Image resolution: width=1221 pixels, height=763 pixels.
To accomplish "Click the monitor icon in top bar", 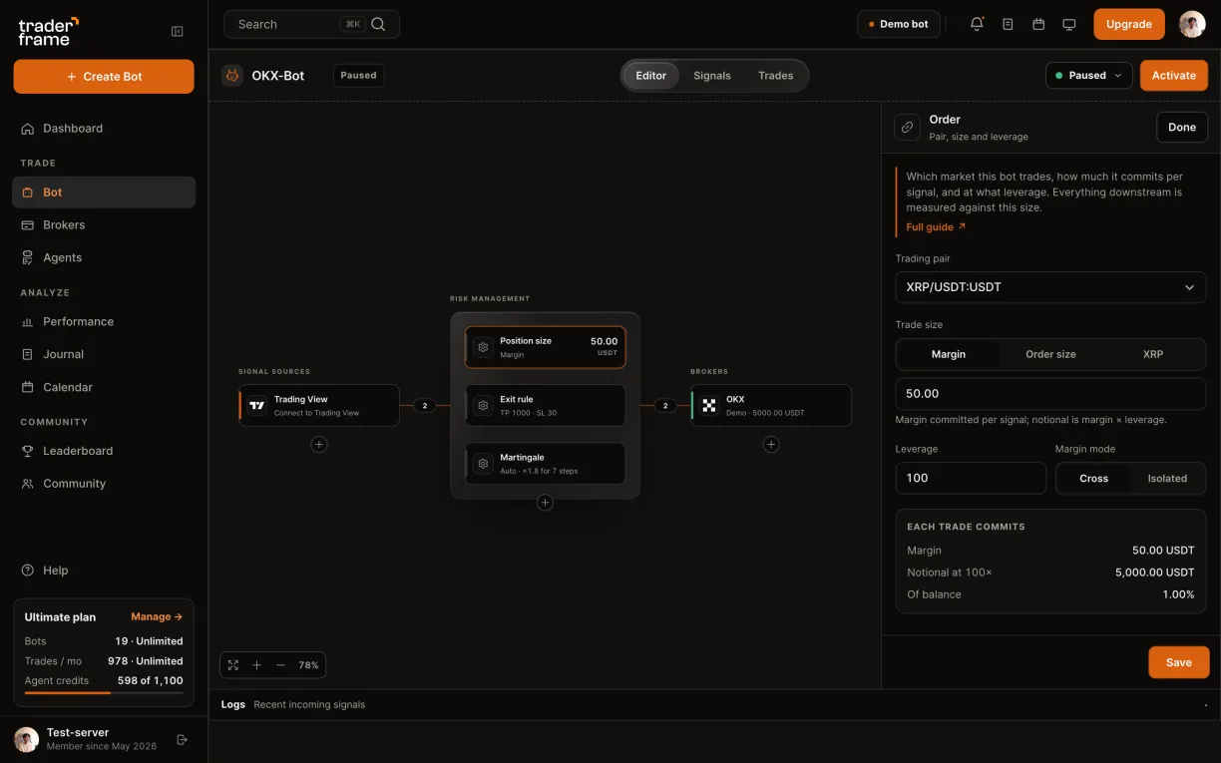I will [x=1069, y=24].
